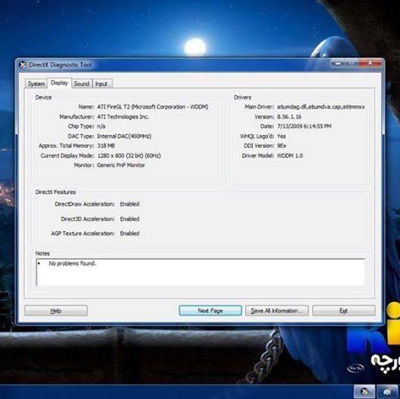
Task: Activate the DirectX Diagnostic Tool taskbar button
Action: (364, 391)
